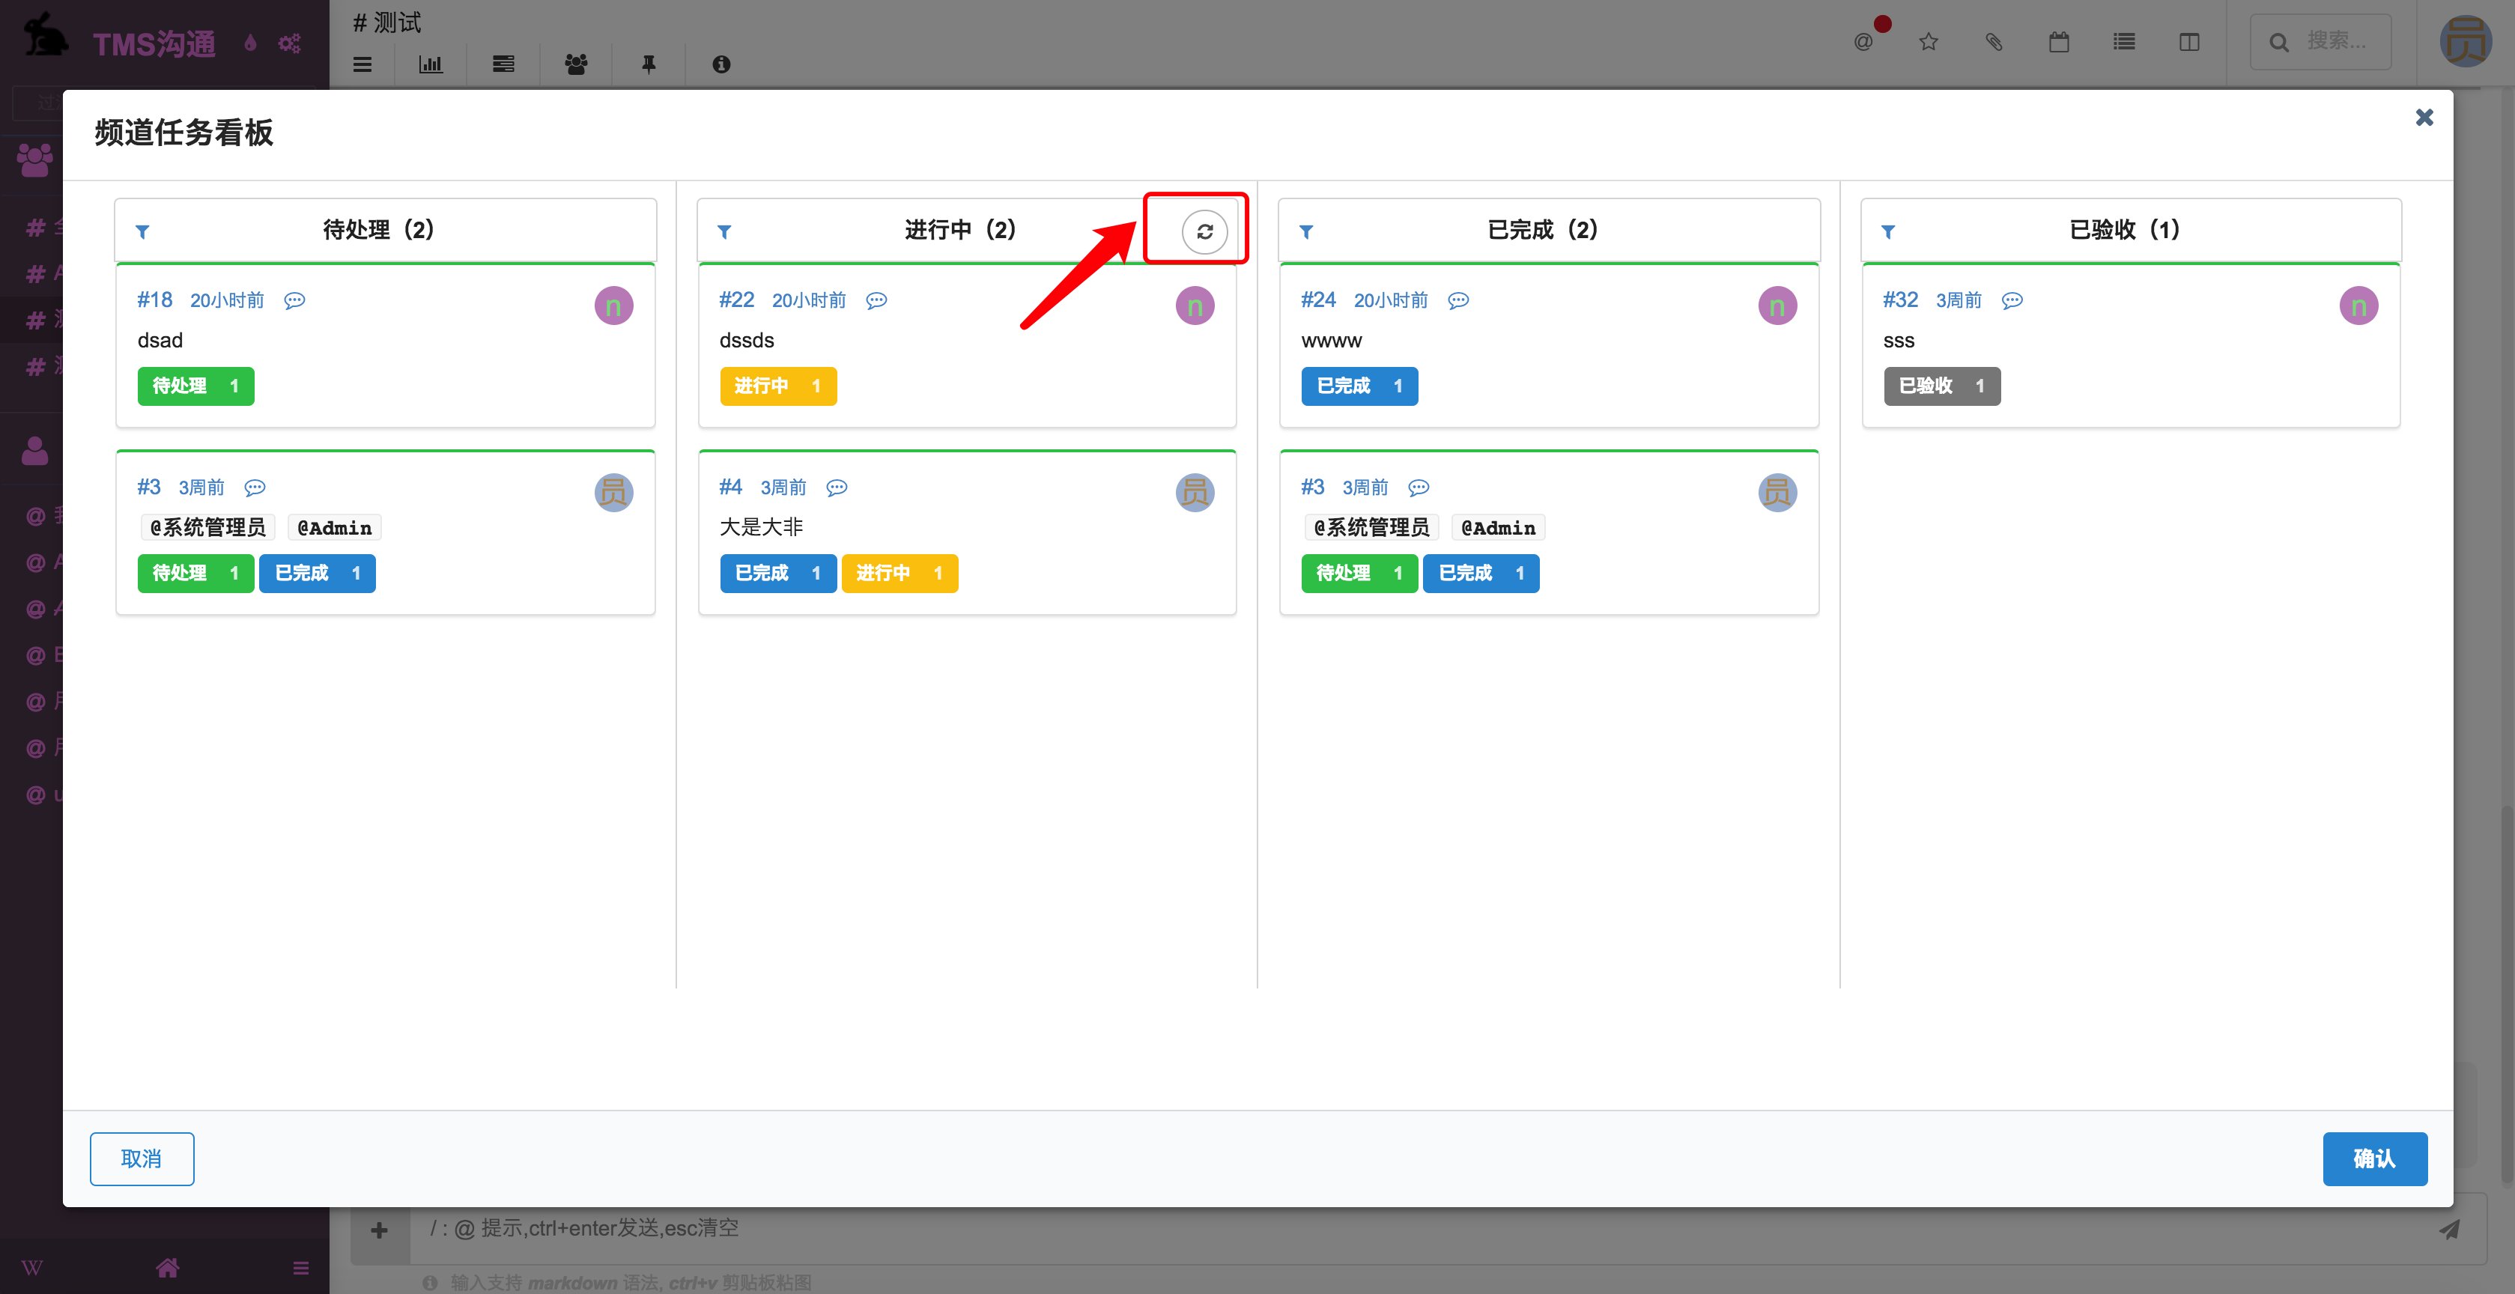Click the settings gears icon beside TMS沟通

click(x=289, y=43)
